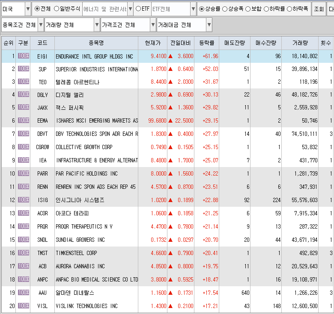
Task: Open the 에너지 및 관련서비스 sector dropdown
Action: (130, 9)
